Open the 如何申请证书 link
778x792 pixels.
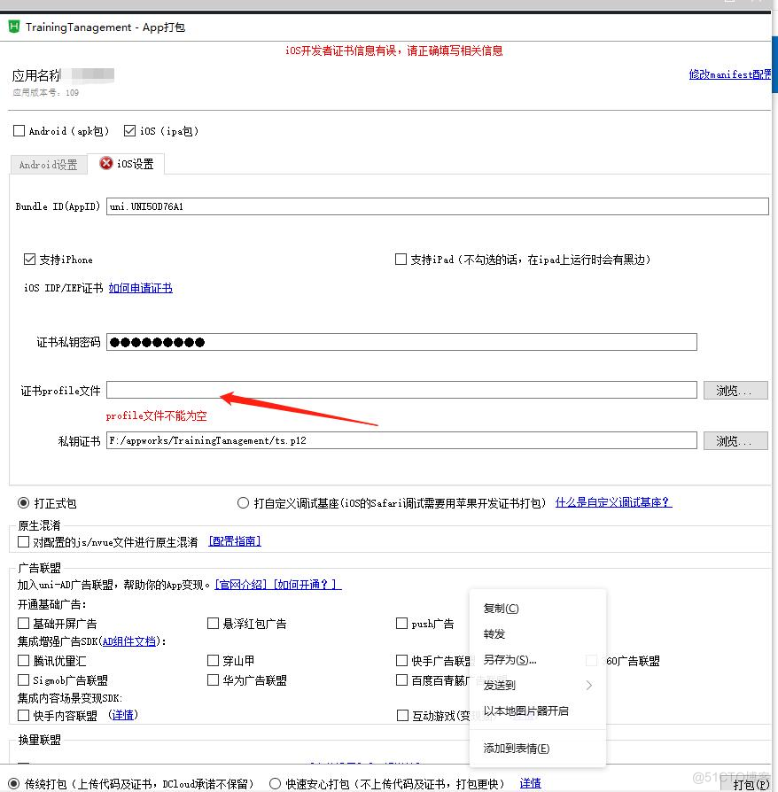140,288
